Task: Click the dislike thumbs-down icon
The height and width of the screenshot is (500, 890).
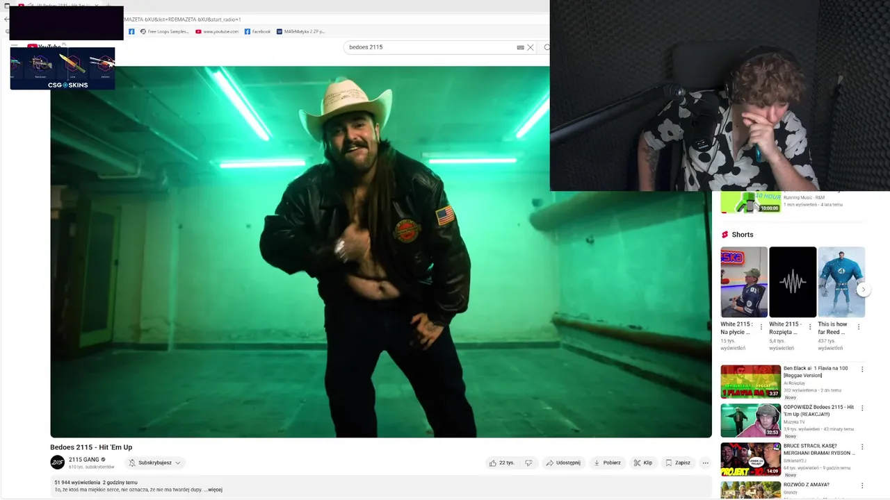Action: [x=528, y=462]
